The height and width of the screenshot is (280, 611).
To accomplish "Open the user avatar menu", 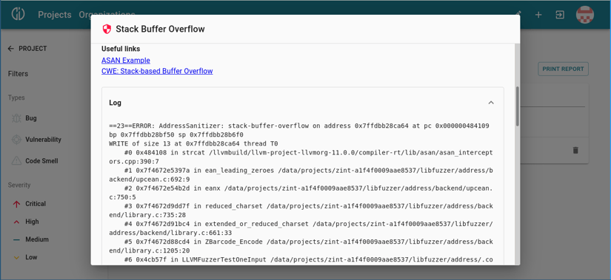I will (585, 15).
